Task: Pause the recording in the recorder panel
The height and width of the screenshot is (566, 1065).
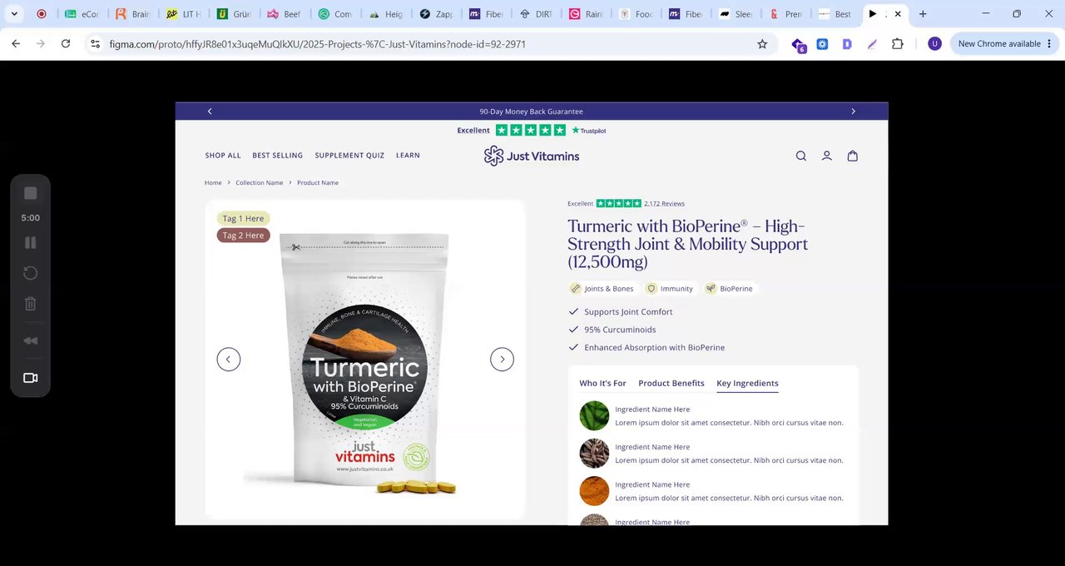Action: point(31,242)
